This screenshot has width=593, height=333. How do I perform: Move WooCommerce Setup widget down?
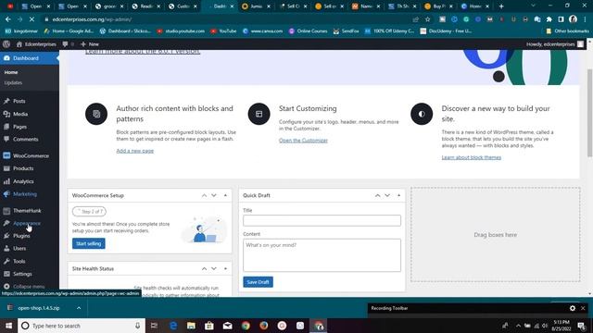coord(214,195)
